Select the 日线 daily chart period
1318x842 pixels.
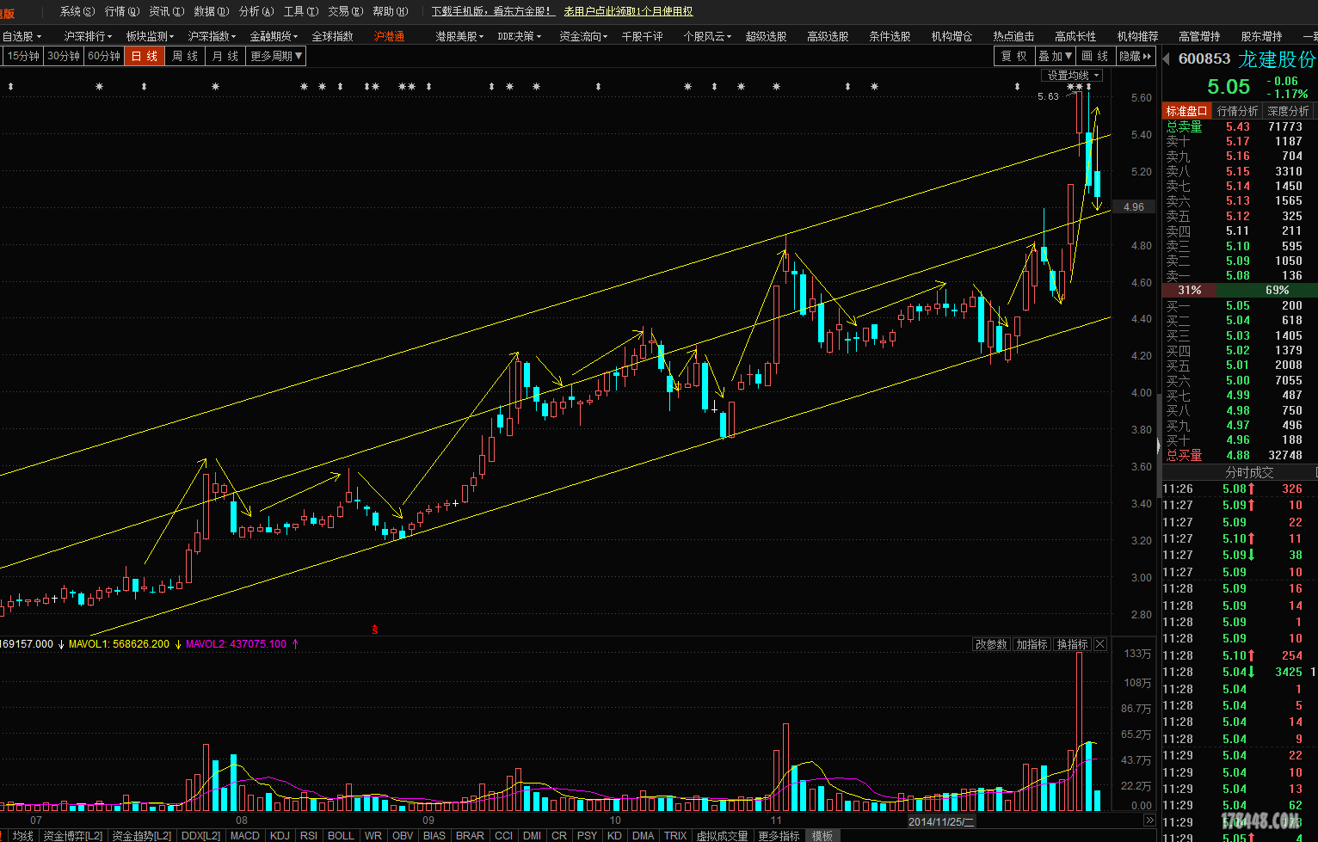[x=145, y=56]
